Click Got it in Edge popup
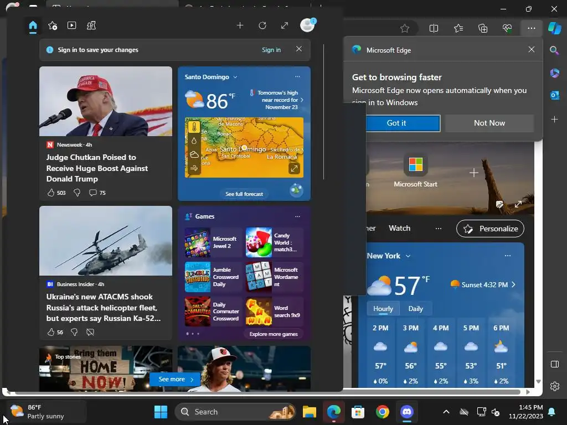The width and height of the screenshot is (567, 425). (x=403, y=123)
